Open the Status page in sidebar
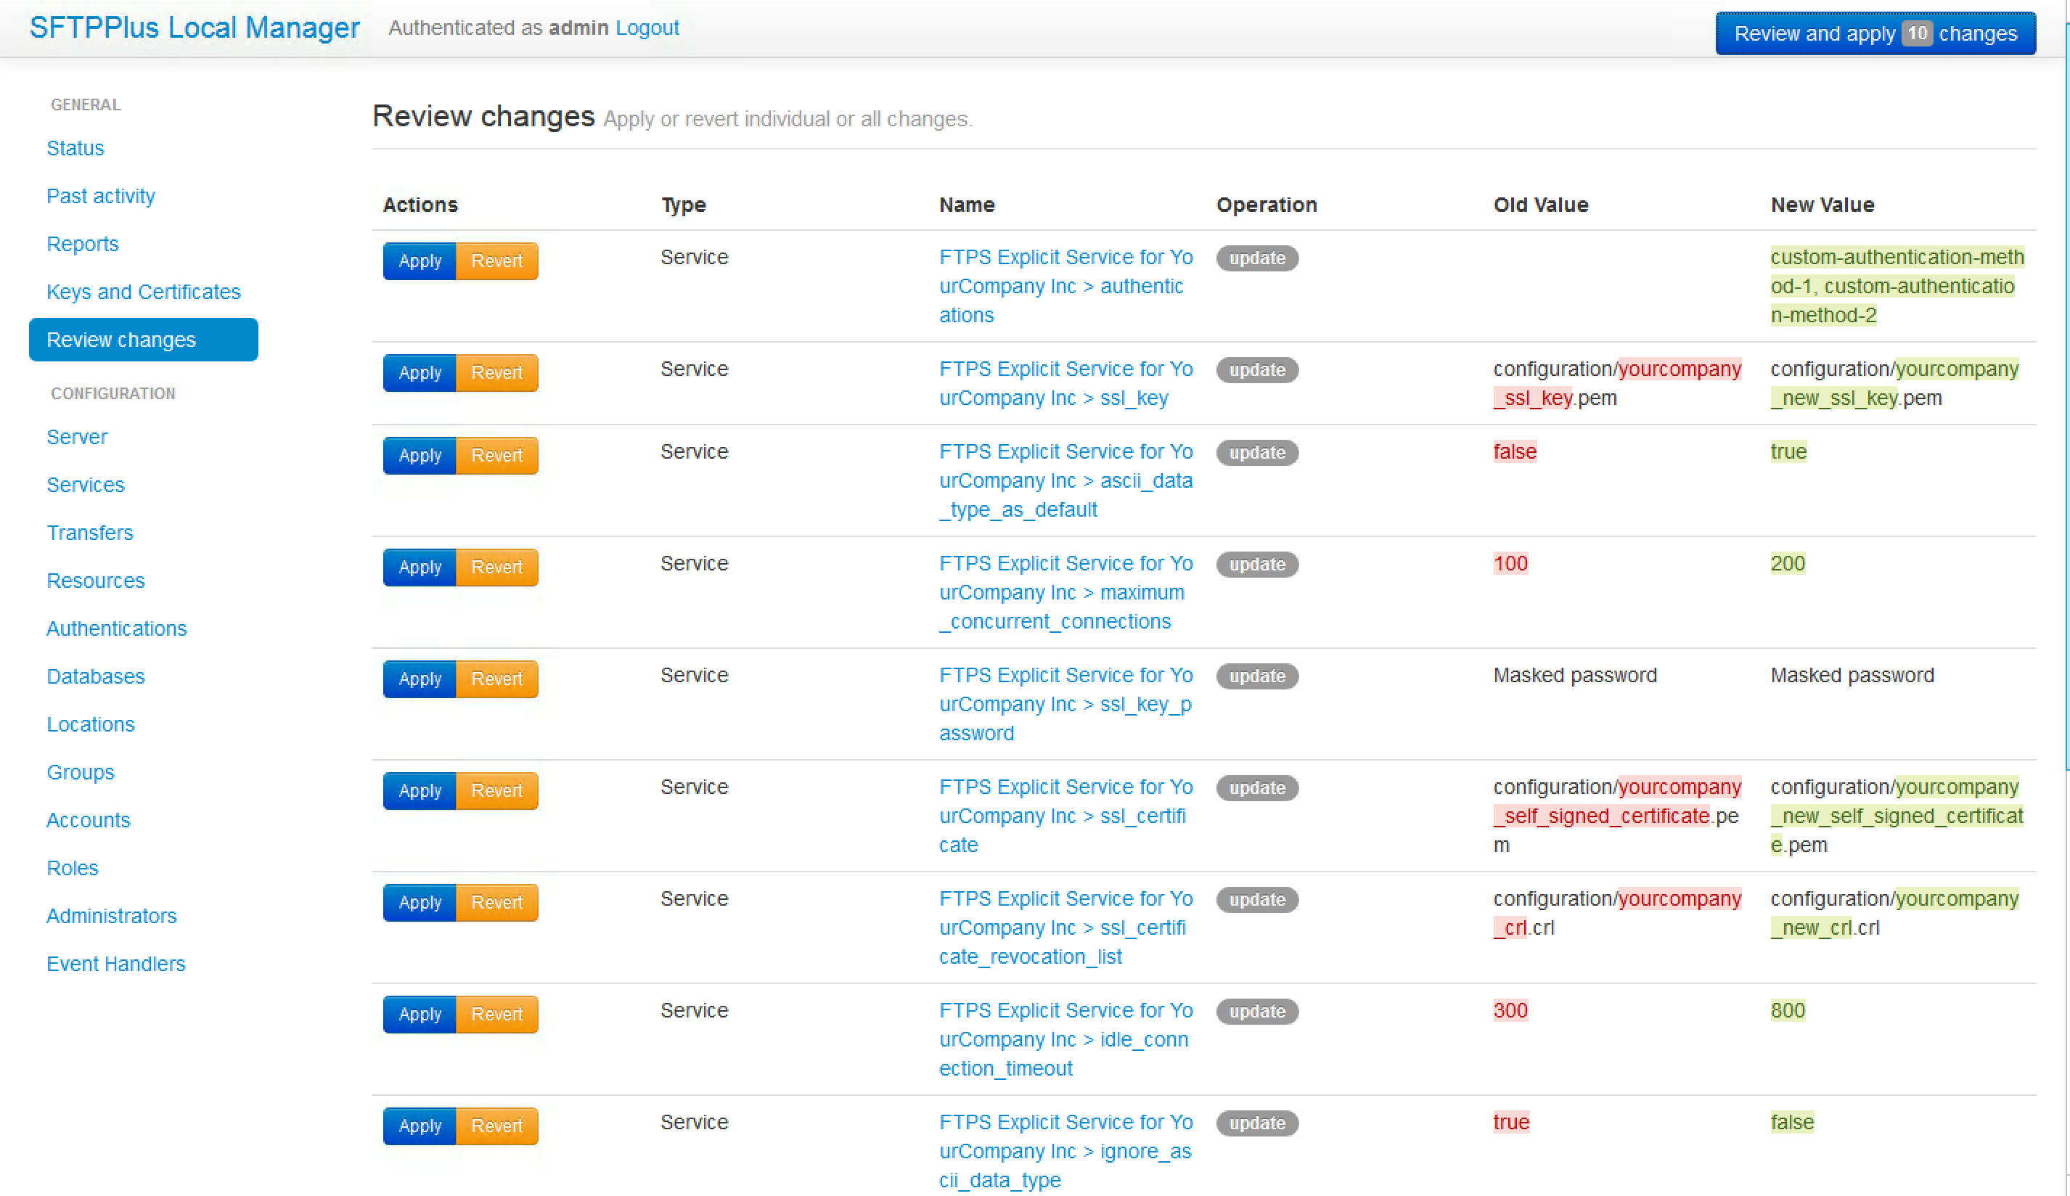The image size is (2070, 1196). pyautogui.click(x=75, y=149)
